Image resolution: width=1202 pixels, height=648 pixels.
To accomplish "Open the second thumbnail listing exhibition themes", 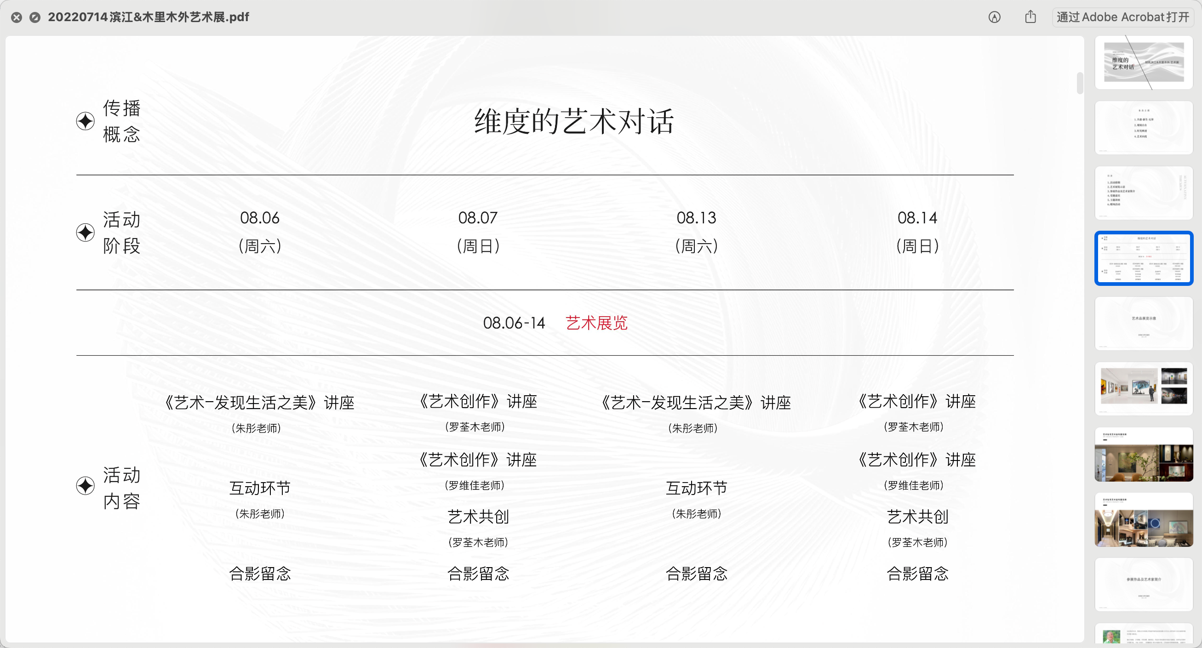I will point(1143,127).
